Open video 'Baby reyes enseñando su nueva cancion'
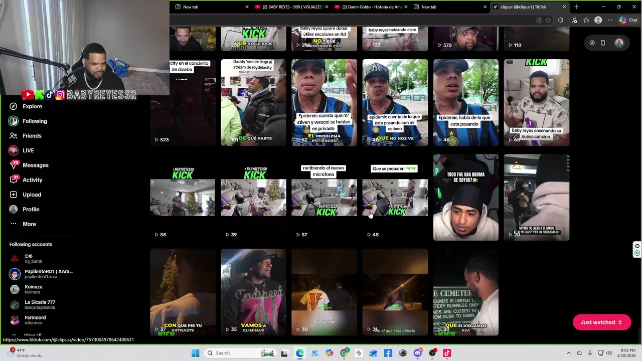 pos(537,103)
